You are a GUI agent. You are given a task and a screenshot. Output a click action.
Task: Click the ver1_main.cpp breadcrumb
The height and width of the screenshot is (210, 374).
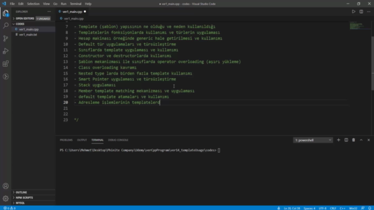[x=74, y=19]
